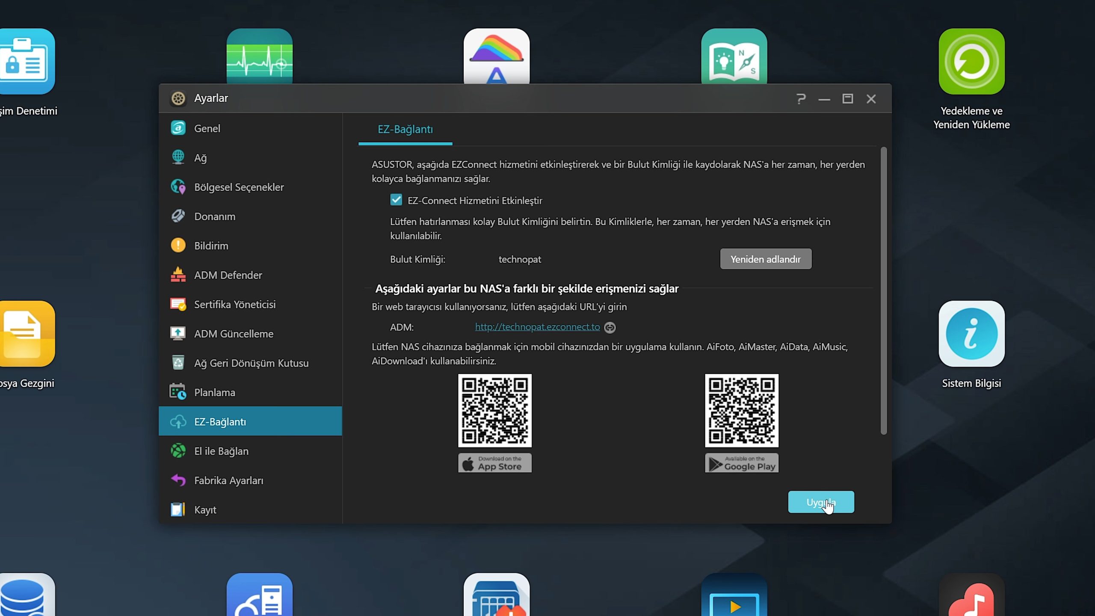
Task: Launch Yedekleme ve Yeniden Yükleme app
Action: pos(971,61)
